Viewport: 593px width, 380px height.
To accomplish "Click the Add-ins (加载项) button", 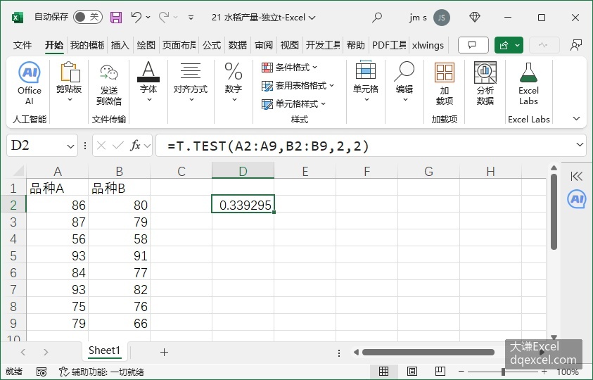I will click(x=445, y=84).
